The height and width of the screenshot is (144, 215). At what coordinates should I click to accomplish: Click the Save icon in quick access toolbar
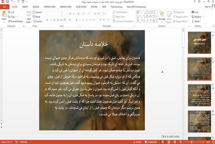click(x=8, y=2)
